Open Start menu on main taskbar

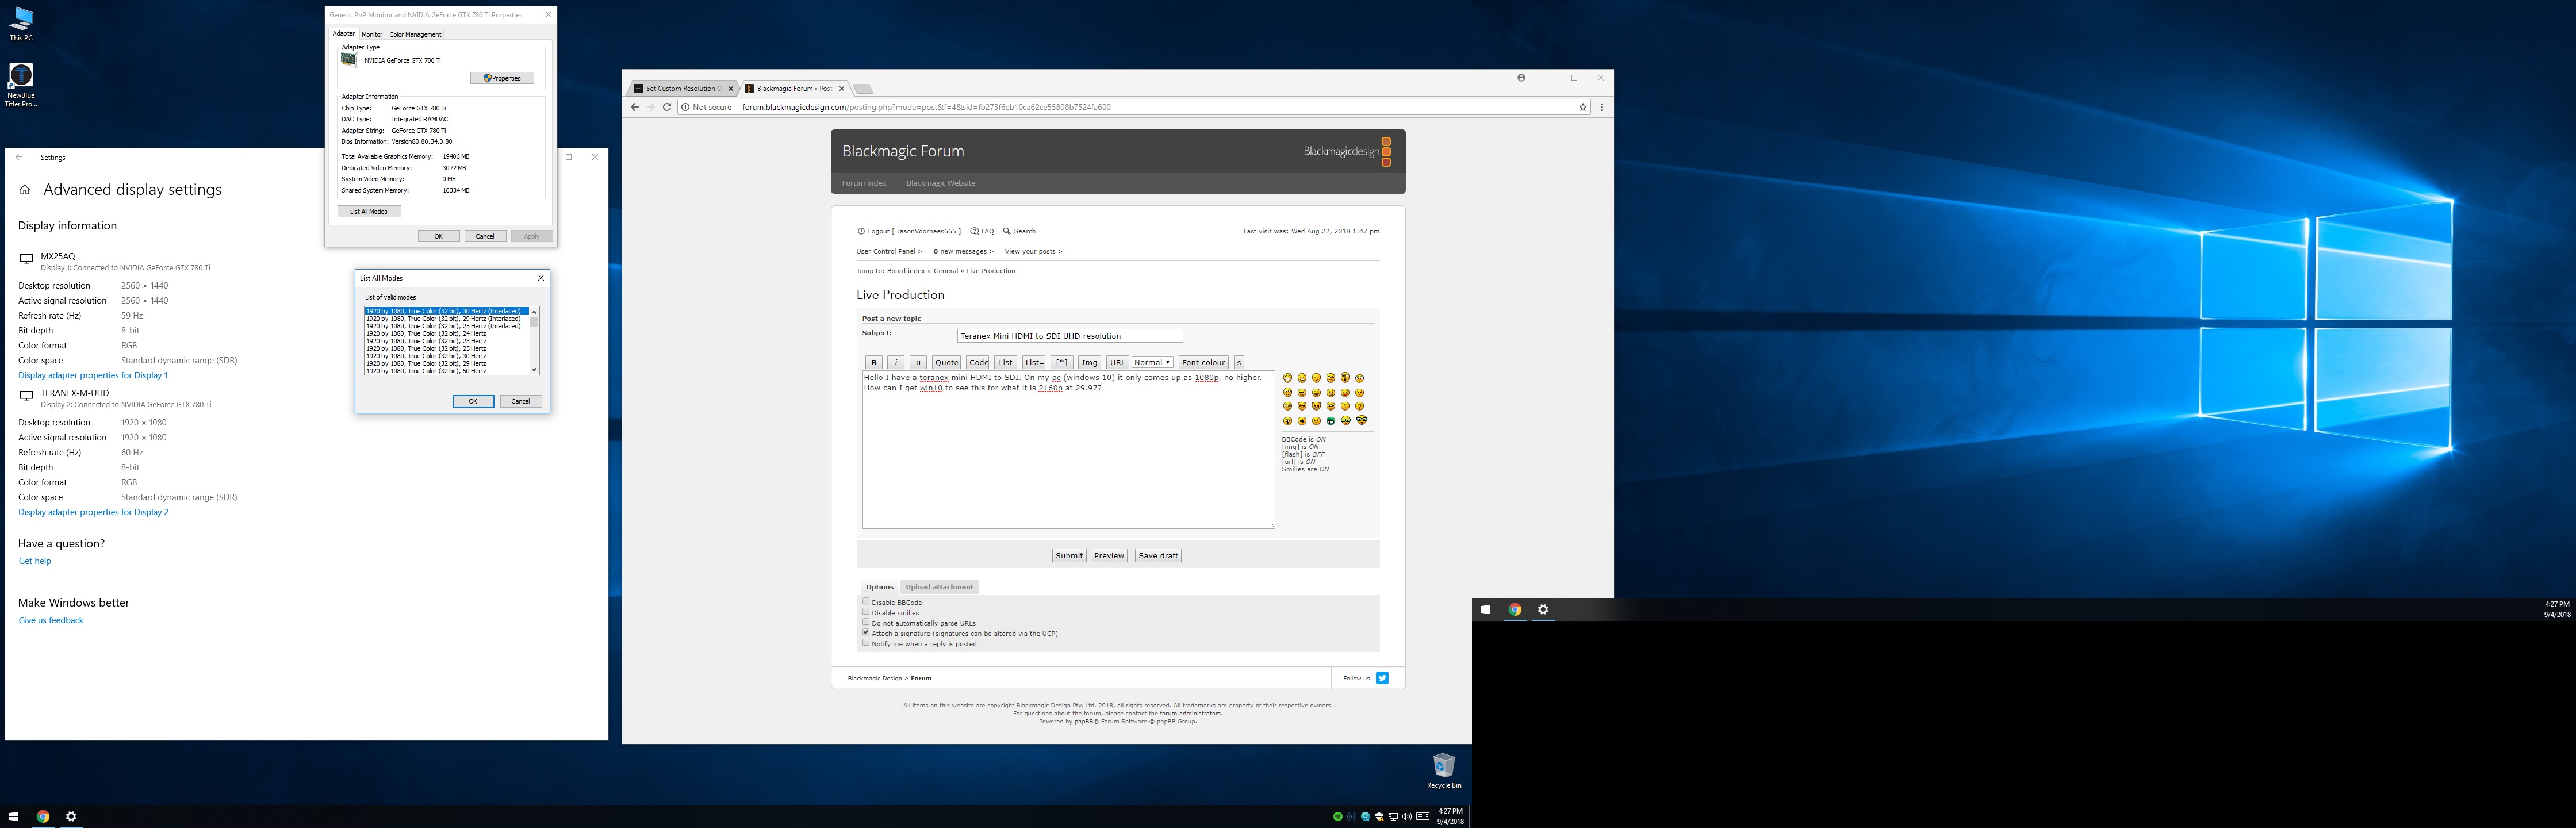pyautogui.click(x=14, y=817)
